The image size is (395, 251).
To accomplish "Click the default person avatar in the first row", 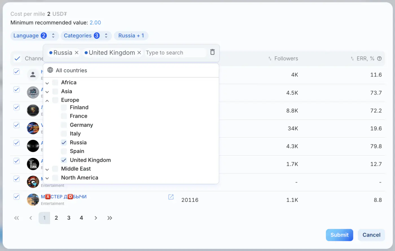I will coord(33,75).
